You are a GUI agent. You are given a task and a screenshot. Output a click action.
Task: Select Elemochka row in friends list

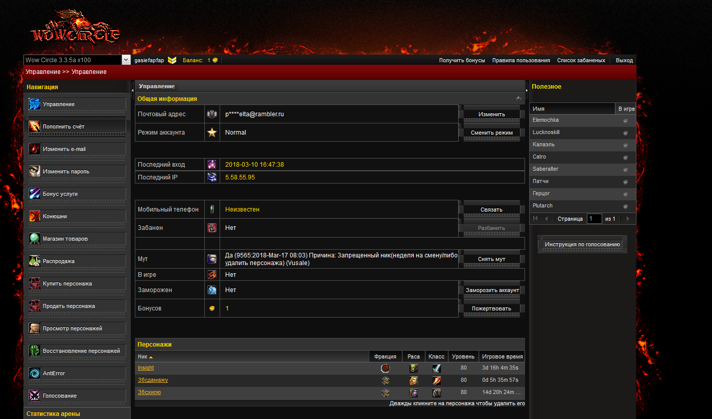[572, 120]
